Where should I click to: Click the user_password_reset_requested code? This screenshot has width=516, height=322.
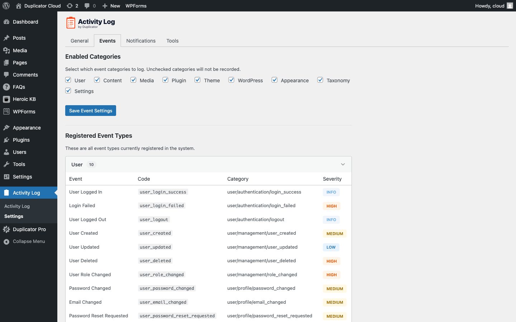click(x=177, y=316)
